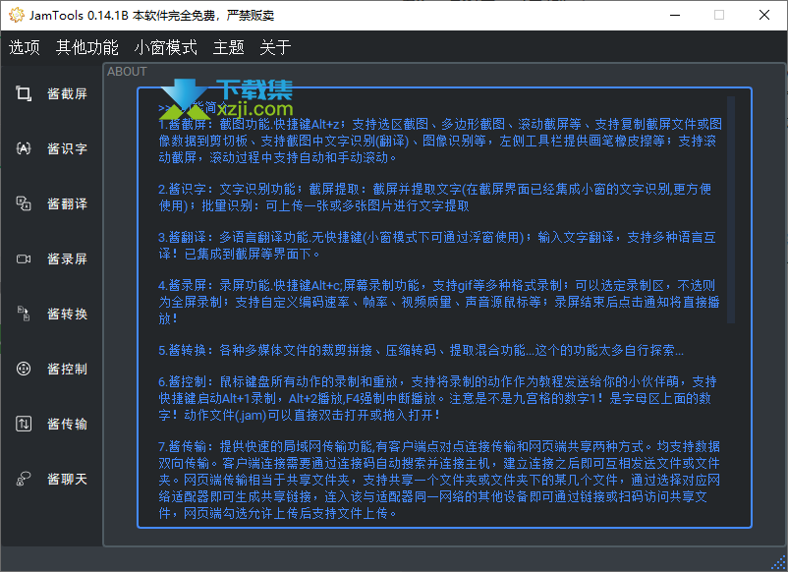
Task: Maximize the JamTools window
Action: pyautogui.click(x=719, y=15)
